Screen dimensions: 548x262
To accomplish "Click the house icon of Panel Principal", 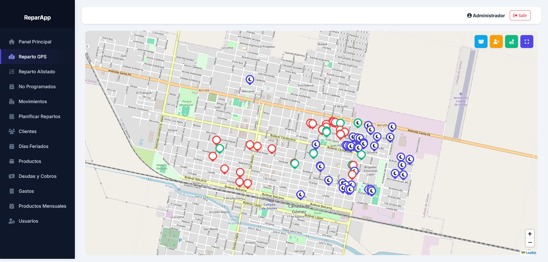I will (12, 42).
